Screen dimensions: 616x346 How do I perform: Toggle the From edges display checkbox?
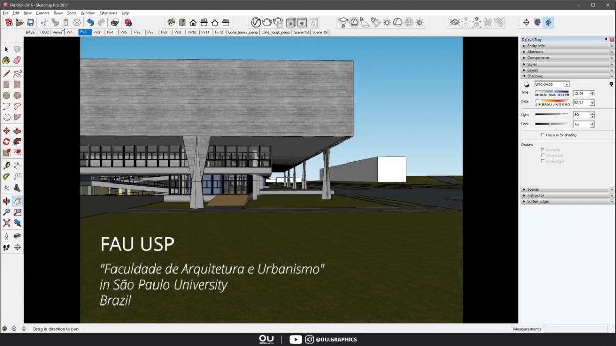[x=543, y=161]
